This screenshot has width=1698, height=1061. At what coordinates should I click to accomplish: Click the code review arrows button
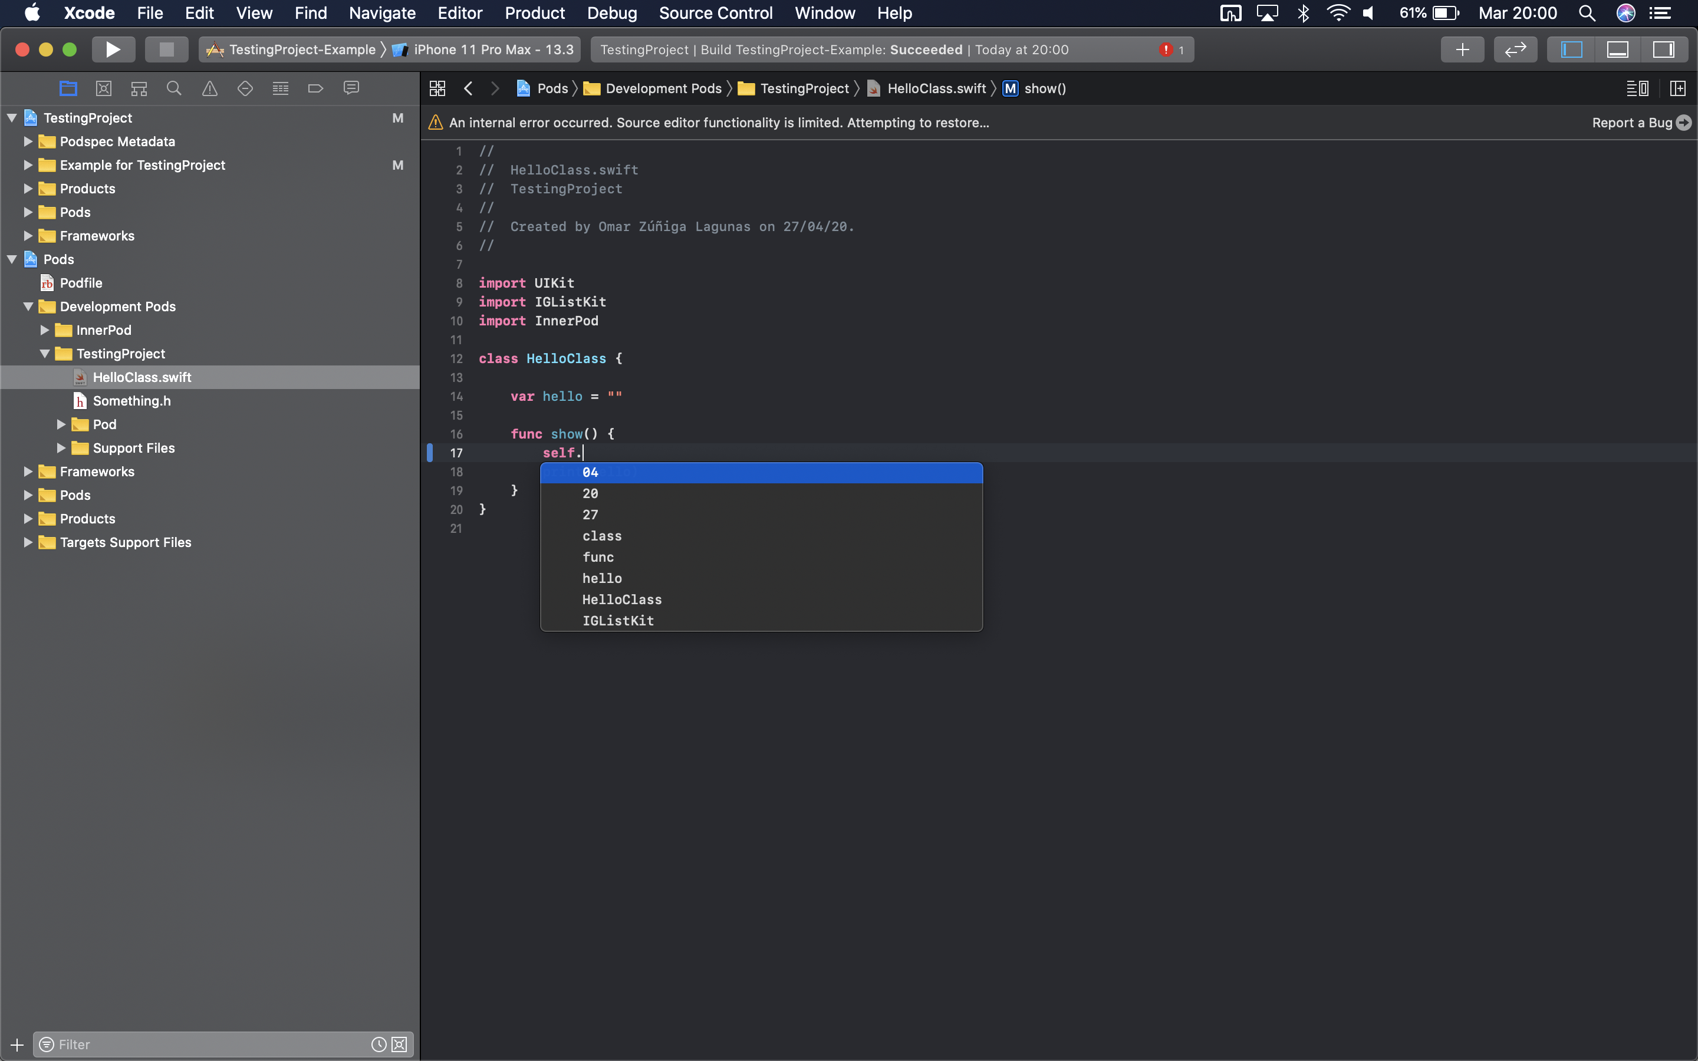[1516, 50]
